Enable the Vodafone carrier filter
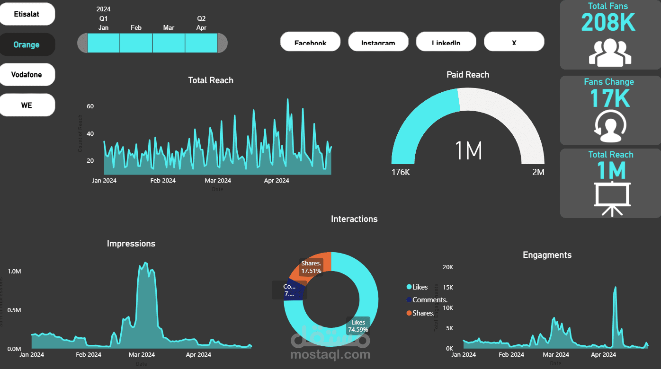Viewport: 661px width, 369px height. (x=27, y=74)
